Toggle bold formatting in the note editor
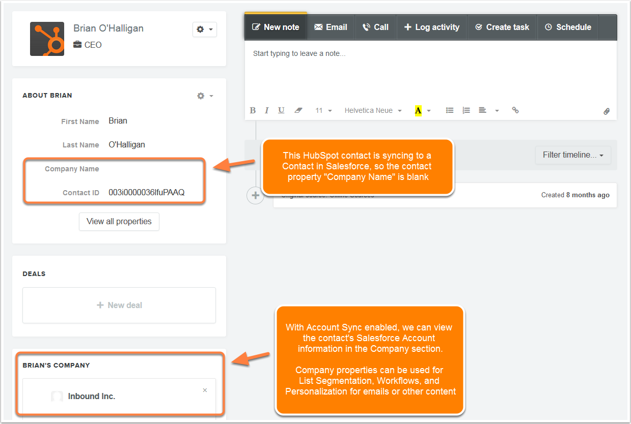Viewport: 631px width, 424px height. point(253,110)
